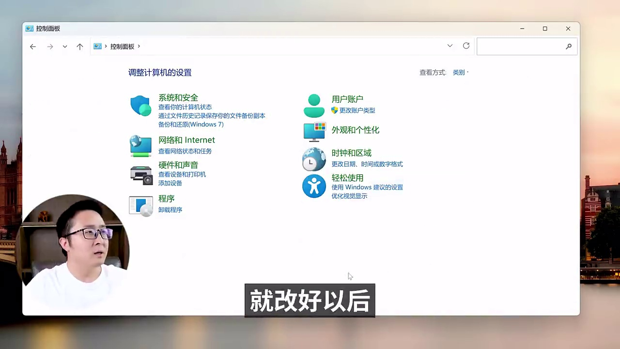Close the 控制面板 window
The width and height of the screenshot is (620, 349).
click(x=568, y=29)
